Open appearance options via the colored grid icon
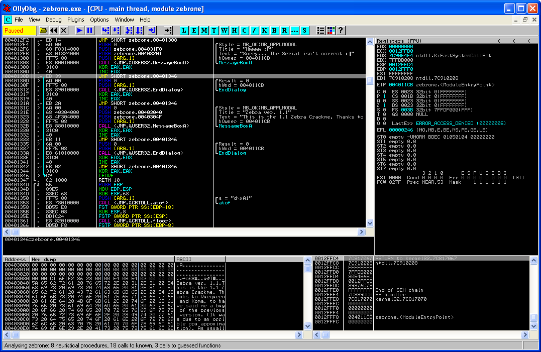This screenshot has height=352, width=541. point(331,30)
